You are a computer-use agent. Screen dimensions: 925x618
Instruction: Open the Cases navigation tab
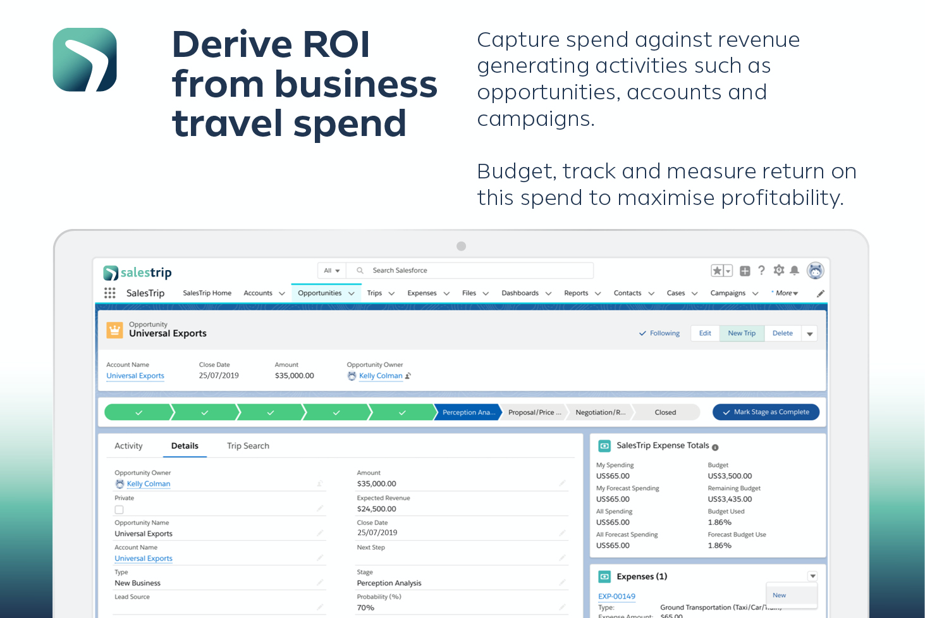pyautogui.click(x=676, y=294)
